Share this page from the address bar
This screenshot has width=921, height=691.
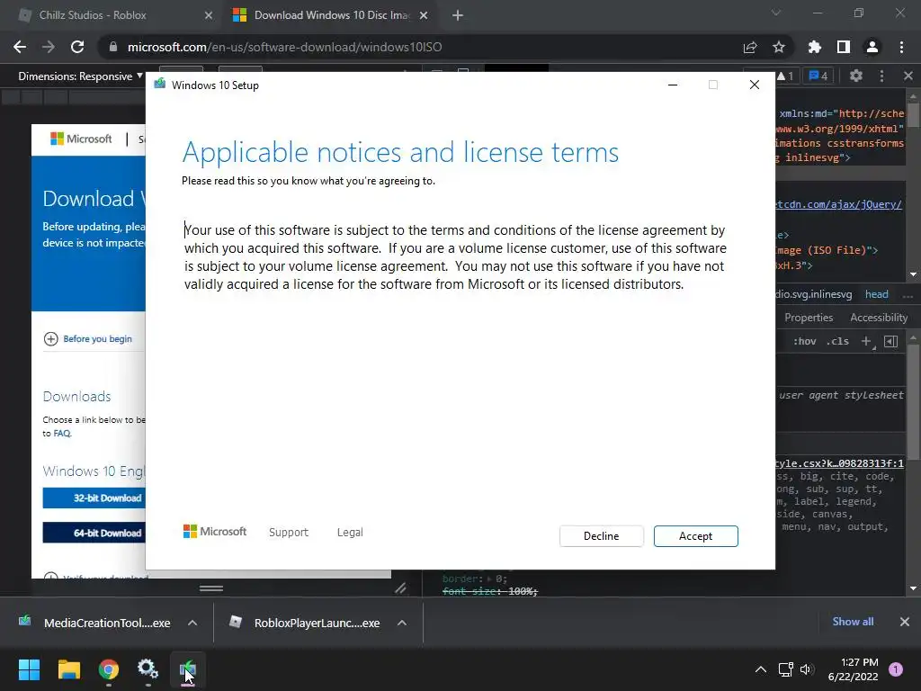pos(750,47)
